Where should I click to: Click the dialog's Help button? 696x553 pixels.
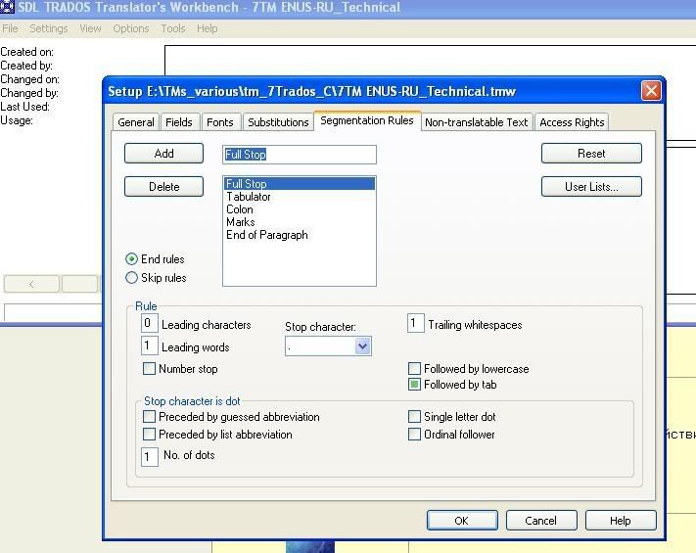click(621, 520)
